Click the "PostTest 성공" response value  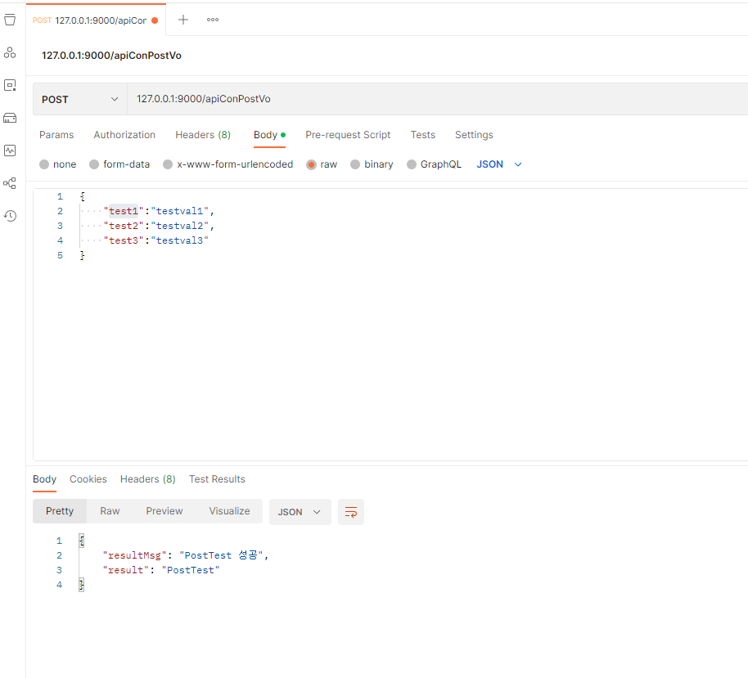coord(221,555)
